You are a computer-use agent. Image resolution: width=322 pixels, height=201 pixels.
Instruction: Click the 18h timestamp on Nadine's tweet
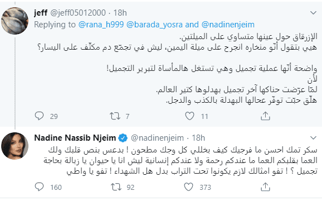(198, 138)
